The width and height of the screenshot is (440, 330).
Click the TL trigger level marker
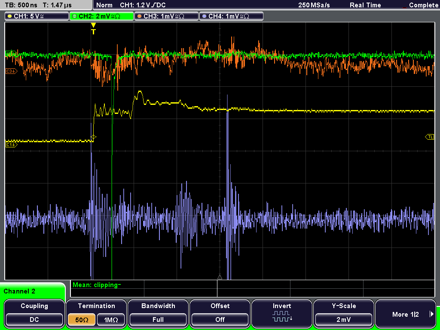pos(430,137)
